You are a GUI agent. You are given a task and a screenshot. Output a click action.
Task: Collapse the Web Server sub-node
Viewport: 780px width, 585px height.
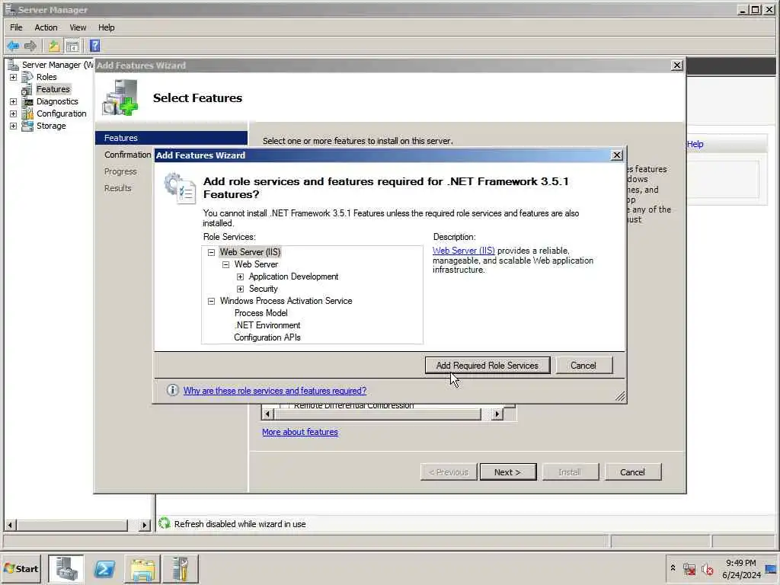click(x=225, y=264)
